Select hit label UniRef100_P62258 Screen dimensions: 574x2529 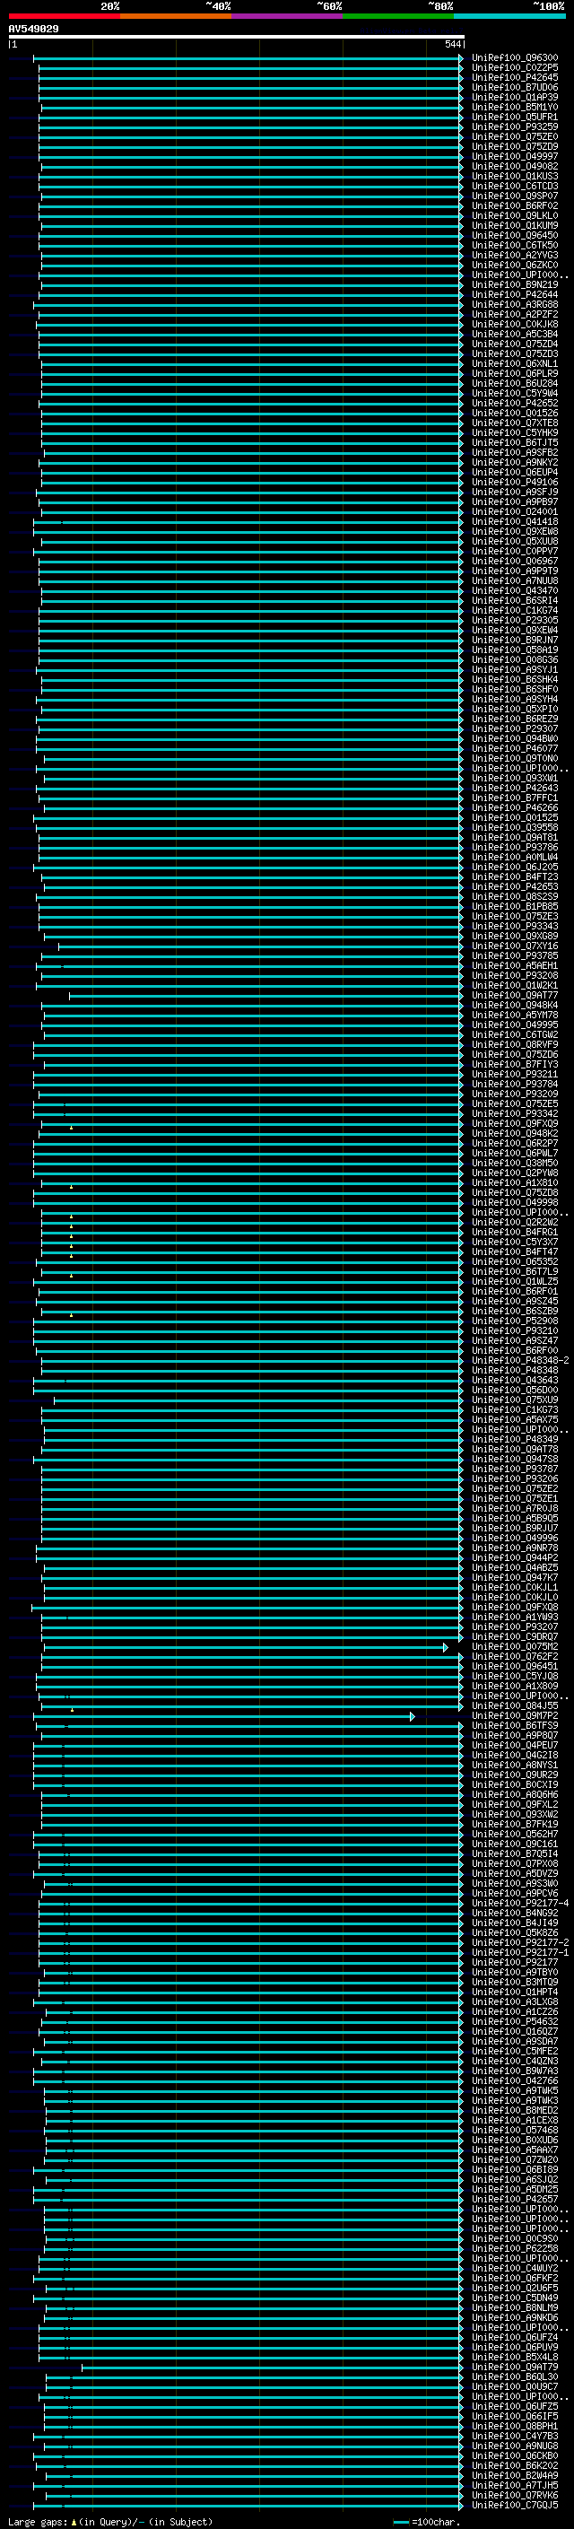pyautogui.click(x=515, y=2249)
